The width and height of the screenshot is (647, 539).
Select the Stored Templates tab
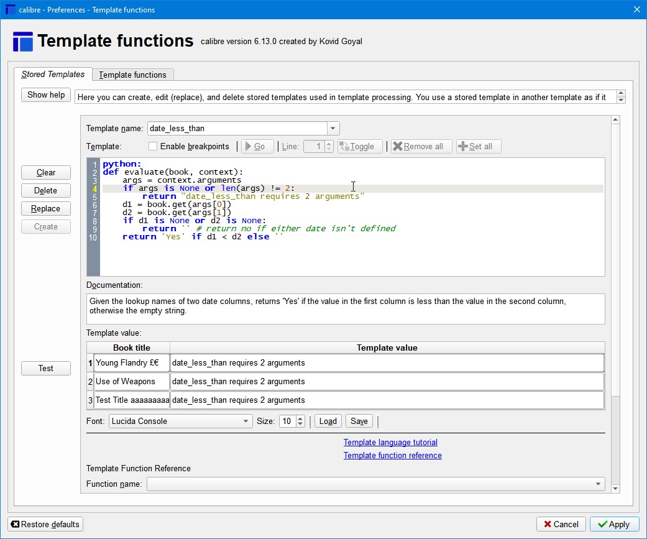coord(53,75)
